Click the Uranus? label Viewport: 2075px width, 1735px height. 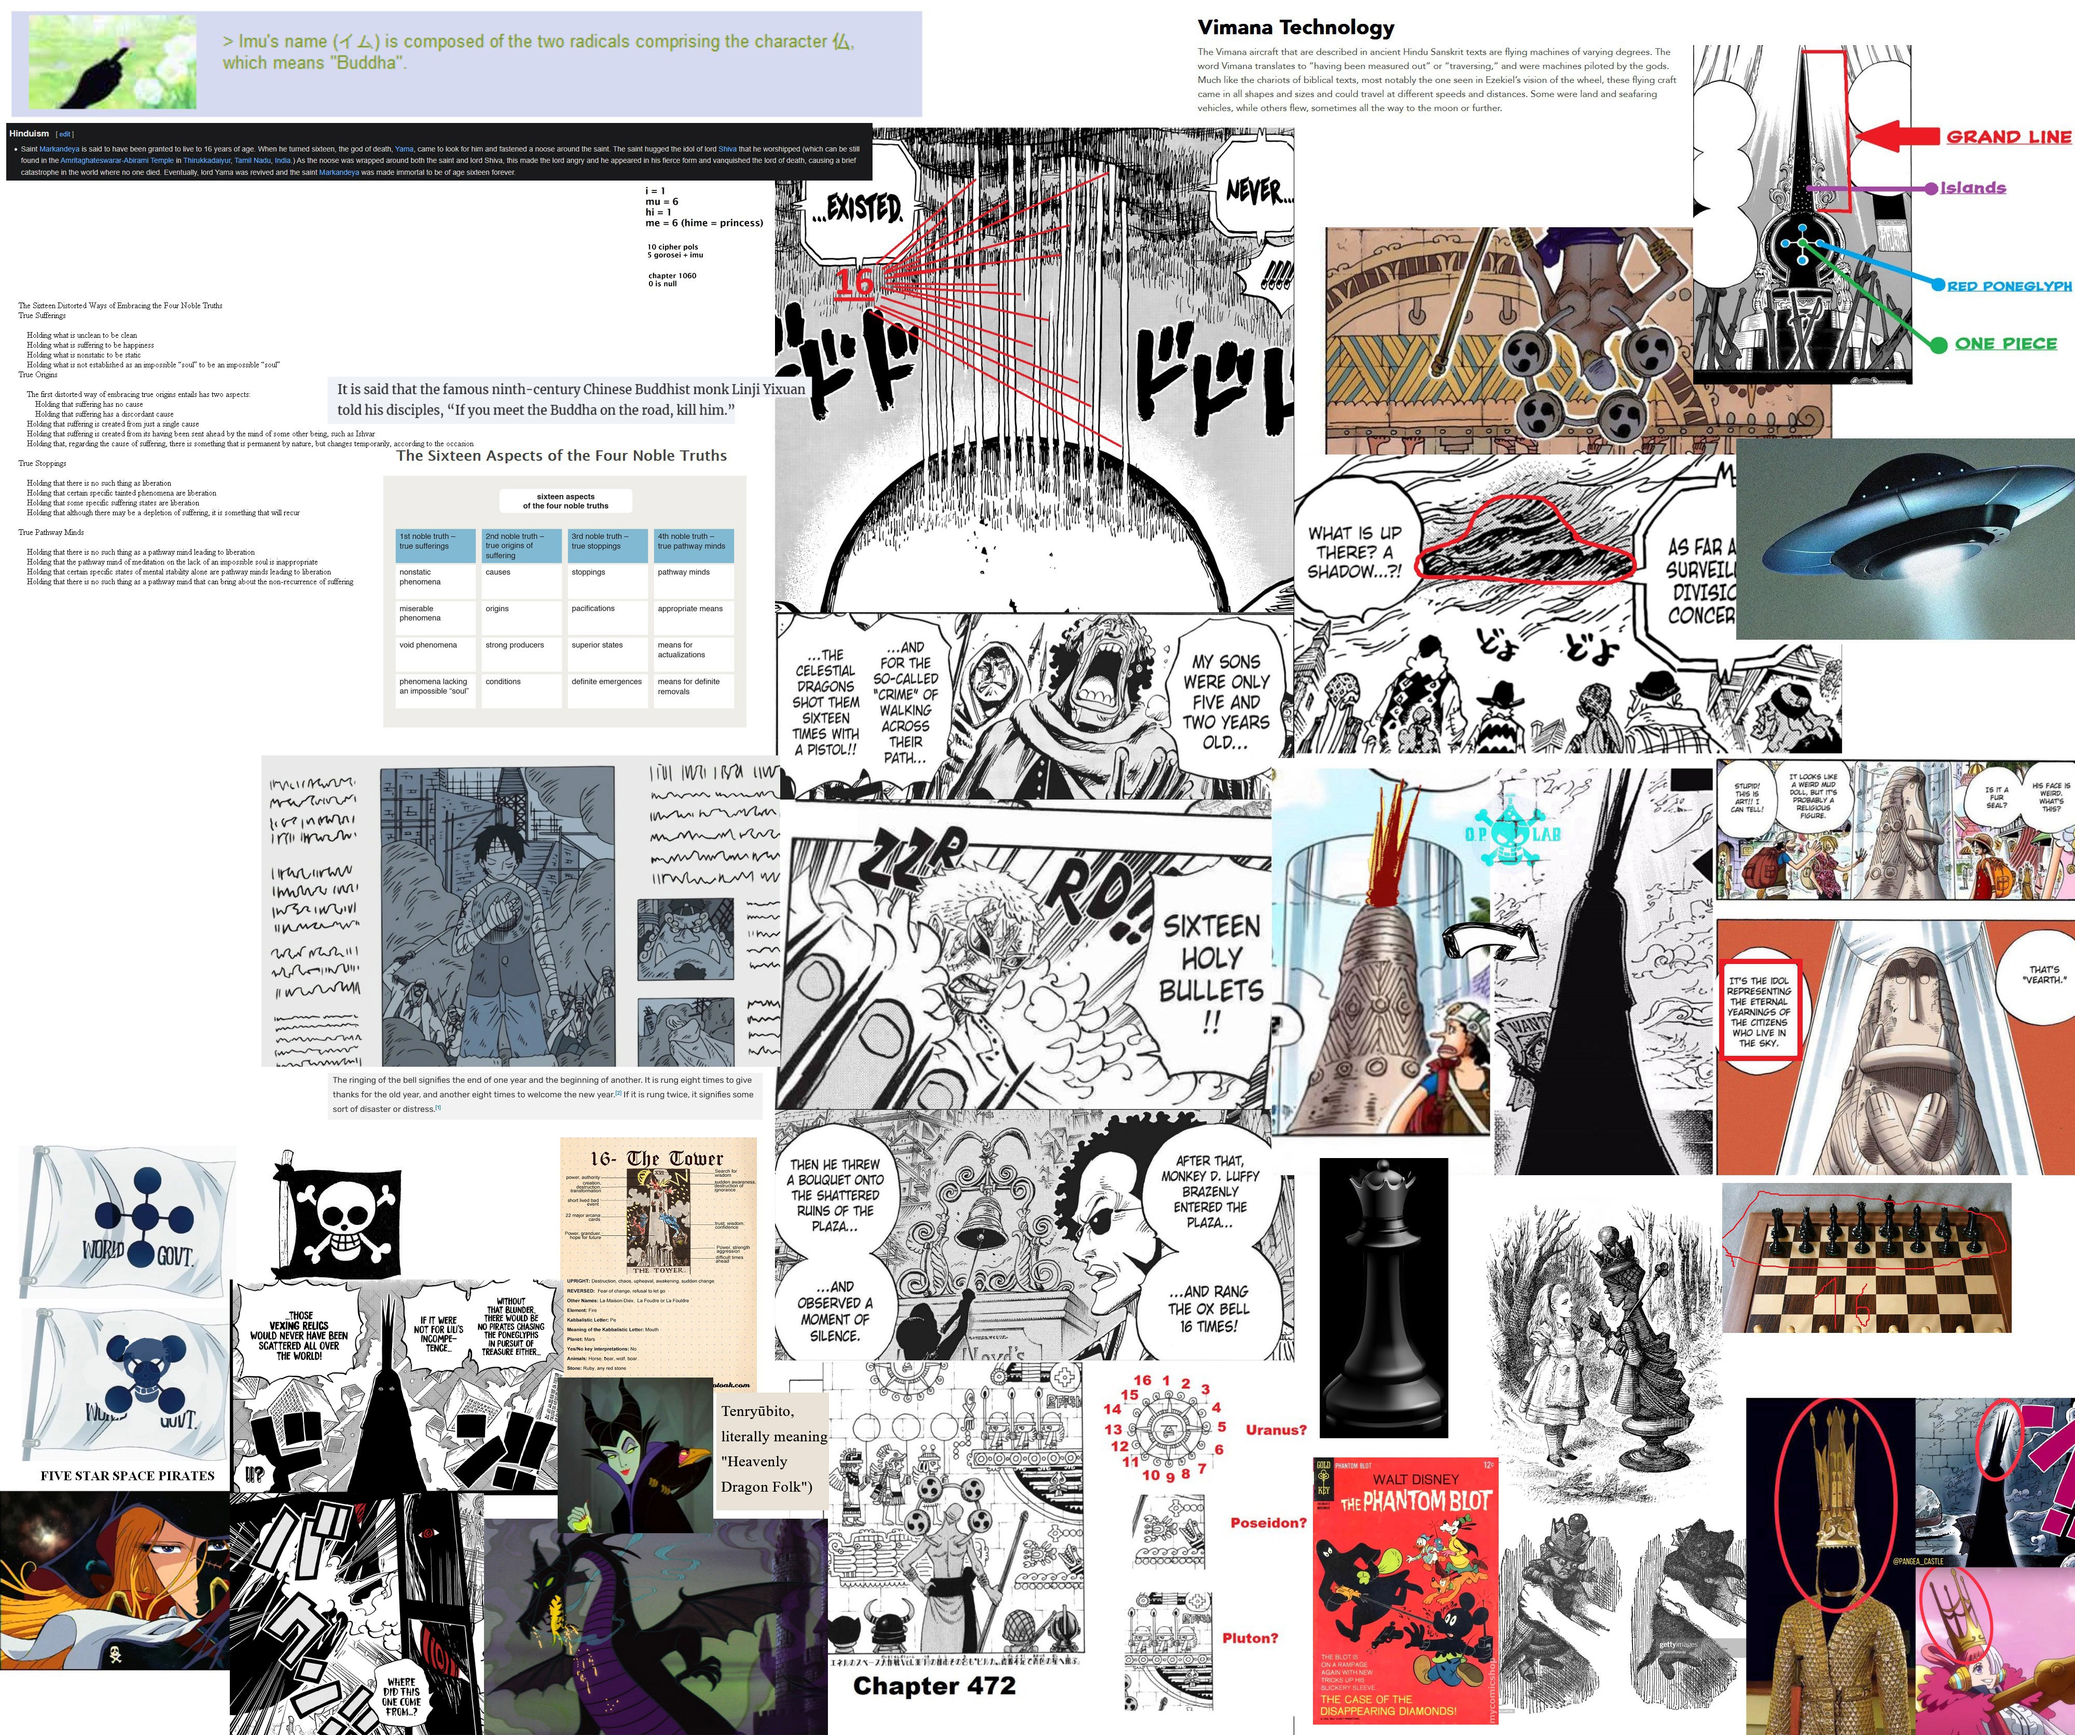pyautogui.click(x=1276, y=1430)
